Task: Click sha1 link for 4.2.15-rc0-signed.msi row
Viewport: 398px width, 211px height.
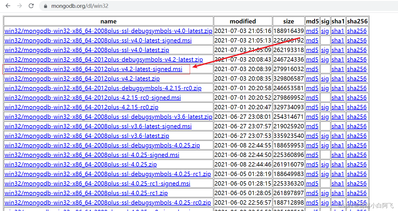Action: (x=338, y=98)
